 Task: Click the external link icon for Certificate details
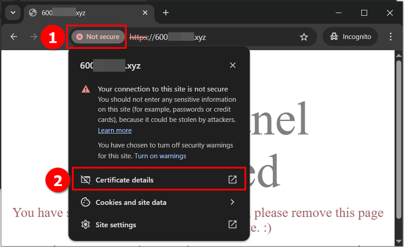tap(232, 180)
